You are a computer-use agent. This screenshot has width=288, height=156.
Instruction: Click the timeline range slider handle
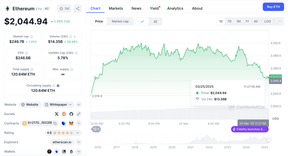[269, 139]
